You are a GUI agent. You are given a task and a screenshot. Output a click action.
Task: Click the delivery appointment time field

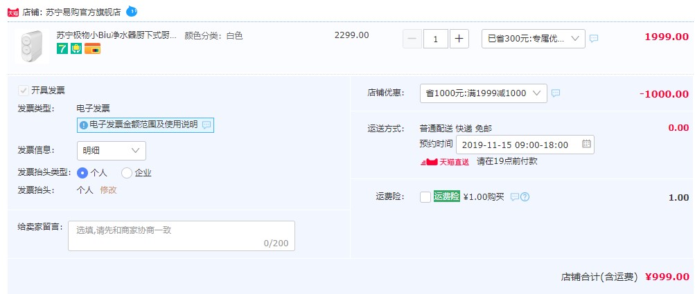point(525,145)
